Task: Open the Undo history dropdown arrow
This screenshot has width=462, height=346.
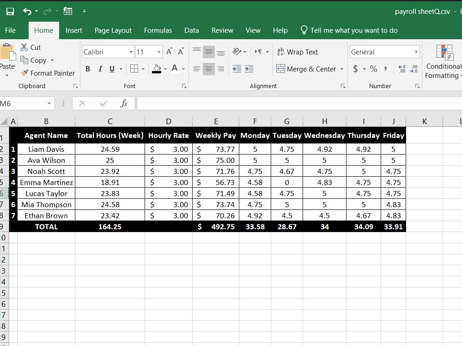Action: [36, 11]
